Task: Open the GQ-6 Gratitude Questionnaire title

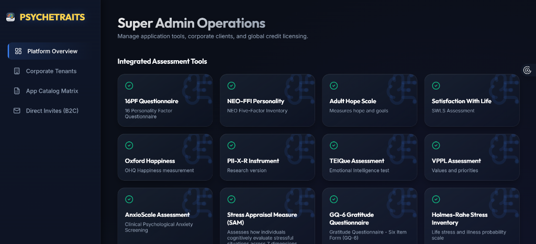Action: 351,219
